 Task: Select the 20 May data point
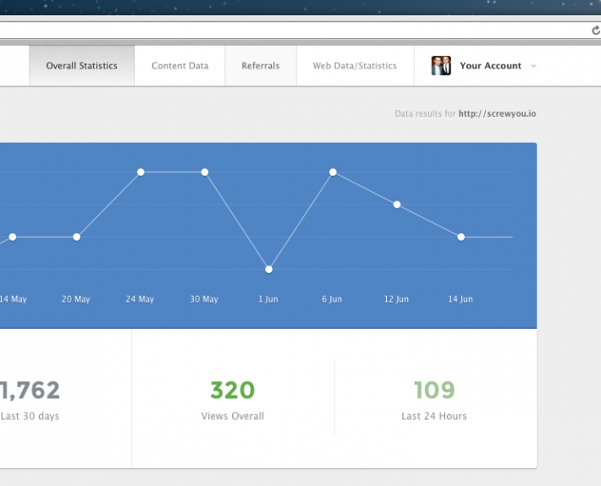[x=76, y=238]
